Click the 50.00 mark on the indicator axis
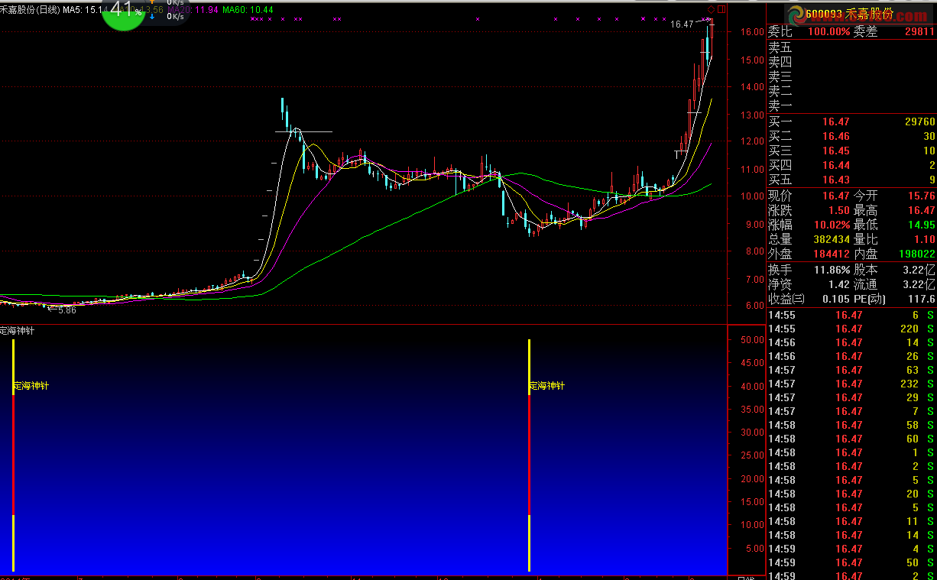937x580 pixels. [x=753, y=340]
